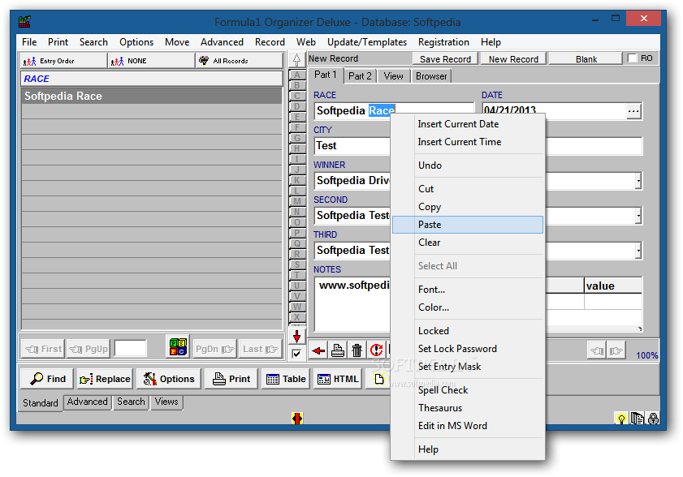Click the Table button
This screenshot has width=683, height=477.
(286, 379)
